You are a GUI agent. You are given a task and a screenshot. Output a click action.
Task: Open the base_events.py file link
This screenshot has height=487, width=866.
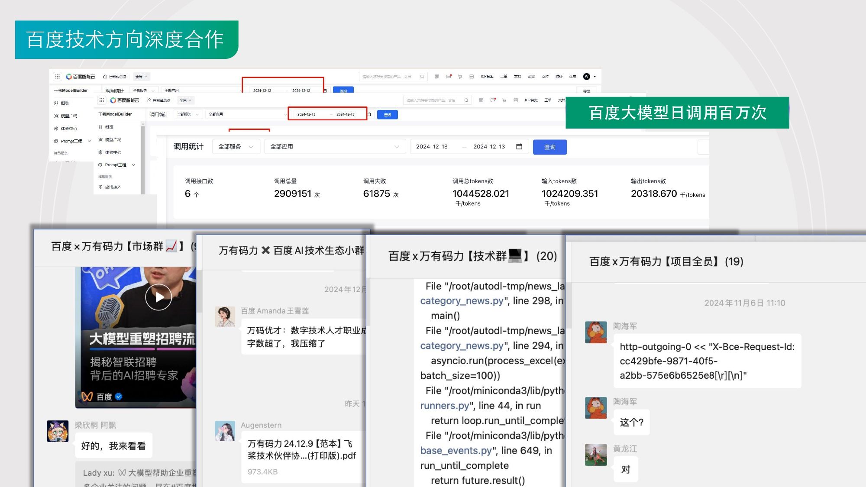tap(456, 451)
